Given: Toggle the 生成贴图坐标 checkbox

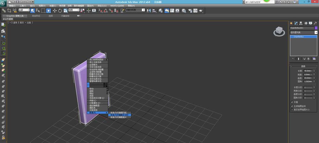Looking at the screenshot, I should (292, 106).
